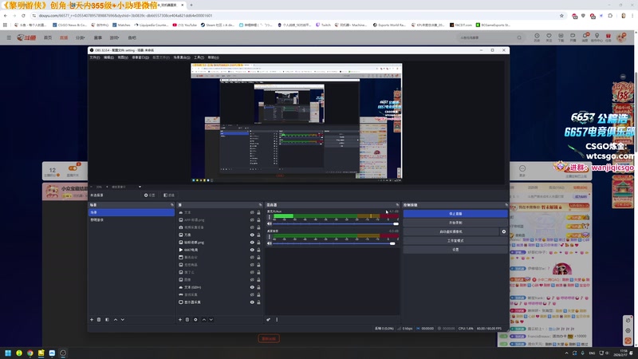
Task: Expand Douyu 游戏 dropdown in nav bar
Action: click(x=114, y=37)
